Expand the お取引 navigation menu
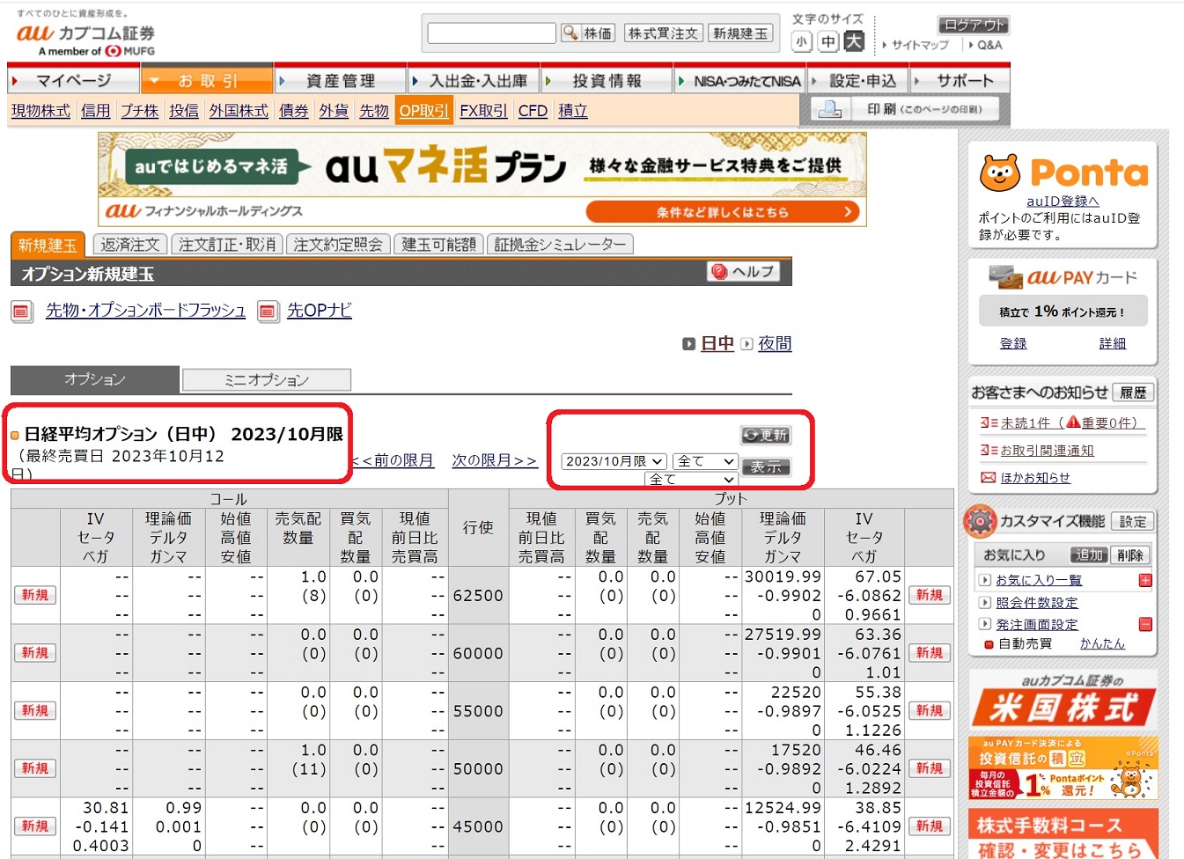Viewport: 1184px width, 859px height. point(207,81)
